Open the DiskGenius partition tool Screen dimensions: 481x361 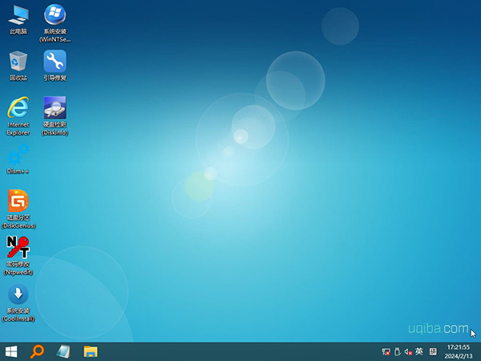tap(18, 201)
